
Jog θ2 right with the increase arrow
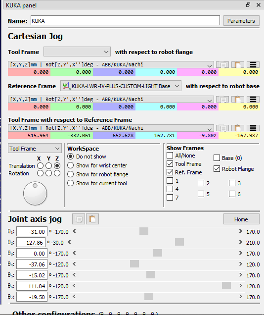(241, 242)
